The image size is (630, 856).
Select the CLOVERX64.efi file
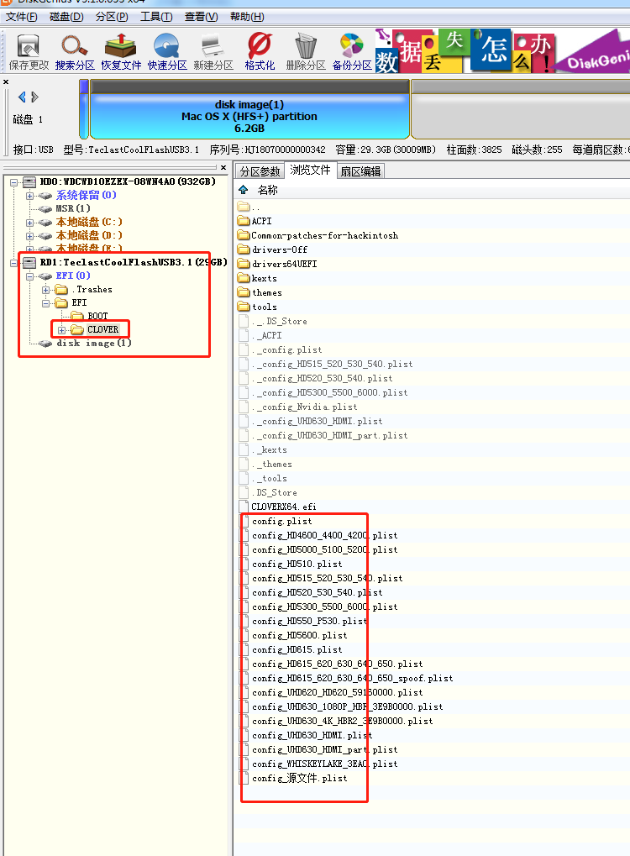pos(284,507)
